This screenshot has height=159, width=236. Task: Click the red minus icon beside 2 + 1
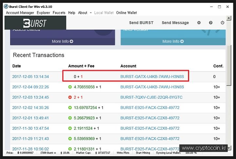(x=70, y=97)
